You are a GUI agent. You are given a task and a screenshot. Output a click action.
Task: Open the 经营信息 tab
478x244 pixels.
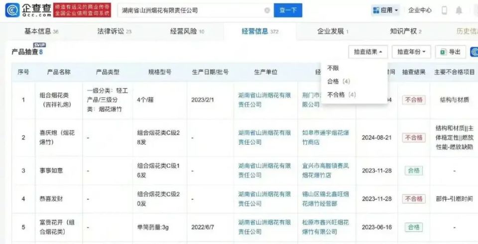260,31
